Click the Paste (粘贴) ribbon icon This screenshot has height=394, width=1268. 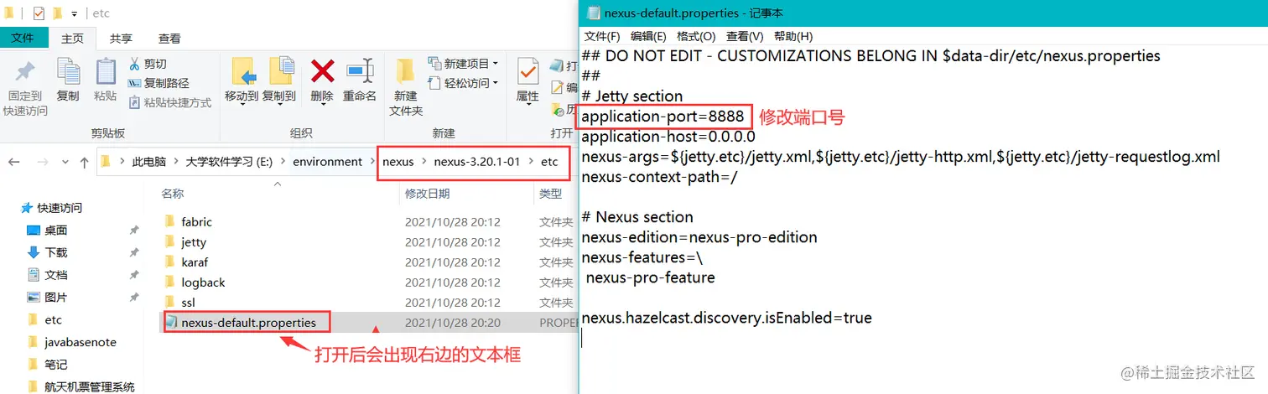tap(106, 72)
